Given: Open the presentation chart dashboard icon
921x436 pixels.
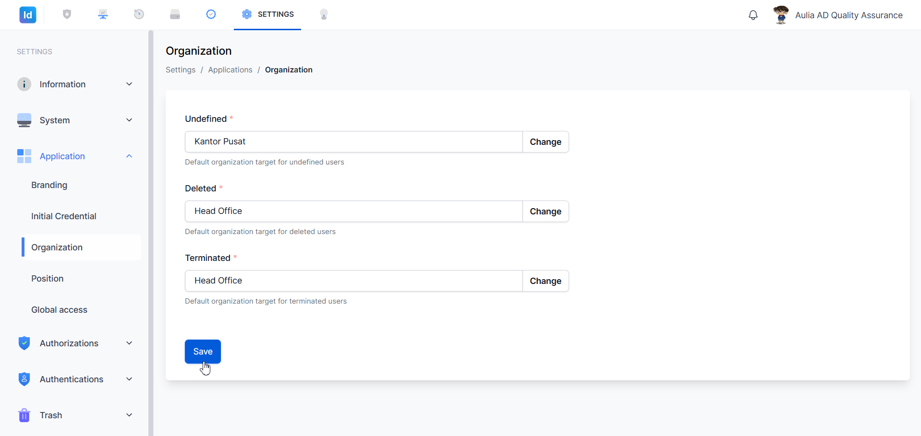Looking at the screenshot, I should pyautogui.click(x=103, y=14).
